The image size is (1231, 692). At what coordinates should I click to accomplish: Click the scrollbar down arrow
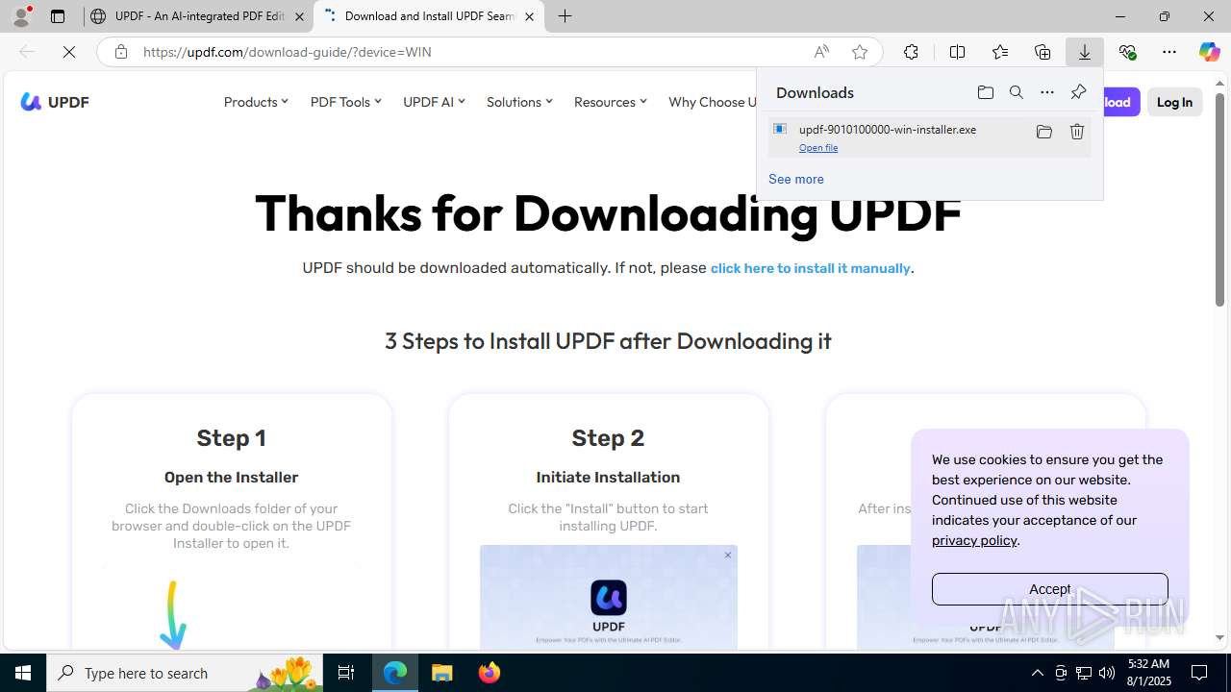(1219, 637)
